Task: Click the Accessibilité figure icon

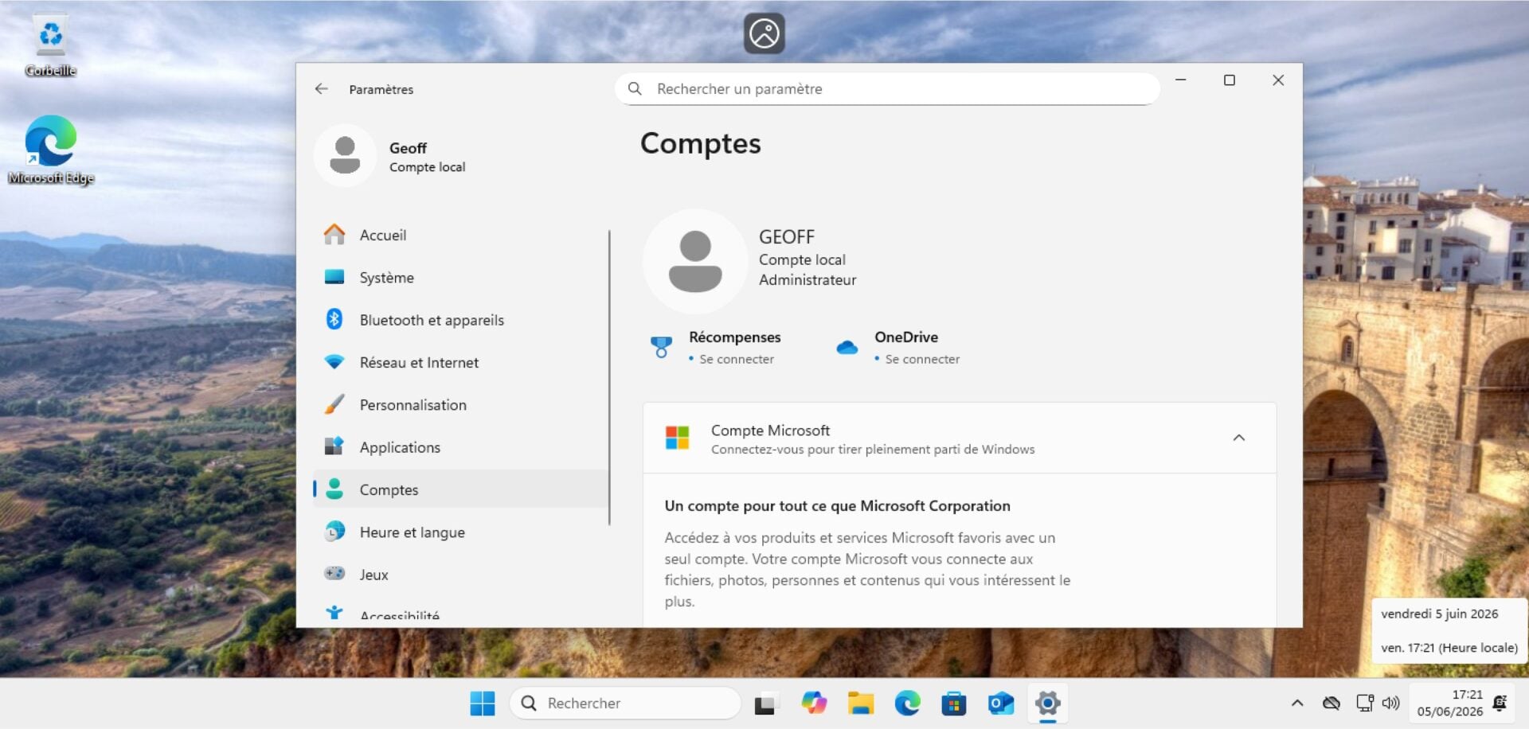Action: (x=334, y=613)
